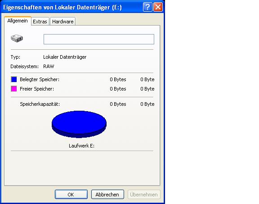Click the magenta Freier Speicher swatch
The image size is (259, 204).
[14, 89]
